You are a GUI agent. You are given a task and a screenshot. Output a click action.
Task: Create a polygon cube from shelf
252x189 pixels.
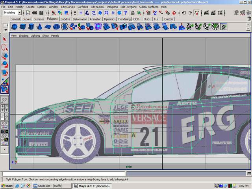22,27
